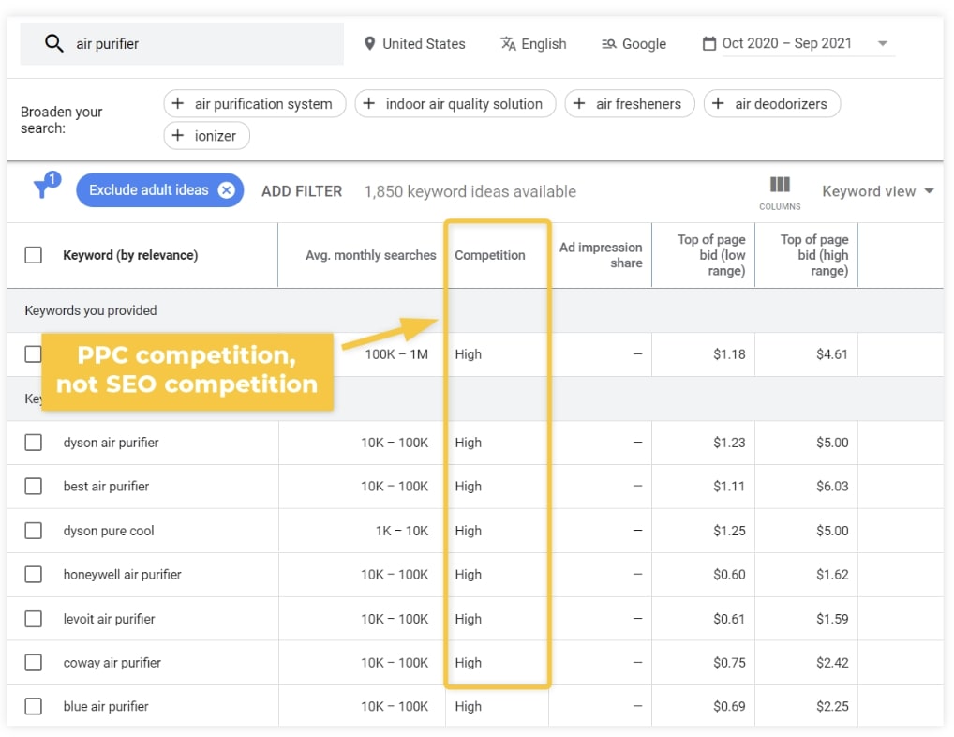Click the translate language icon
The image size is (954, 737).
(x=508, y=44)
